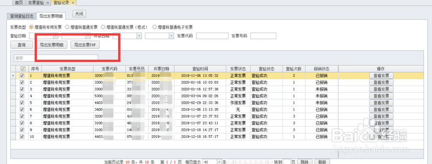Toggle the select-all checkbox in table header
Screen dimensions: 432x164
point(22,69)
